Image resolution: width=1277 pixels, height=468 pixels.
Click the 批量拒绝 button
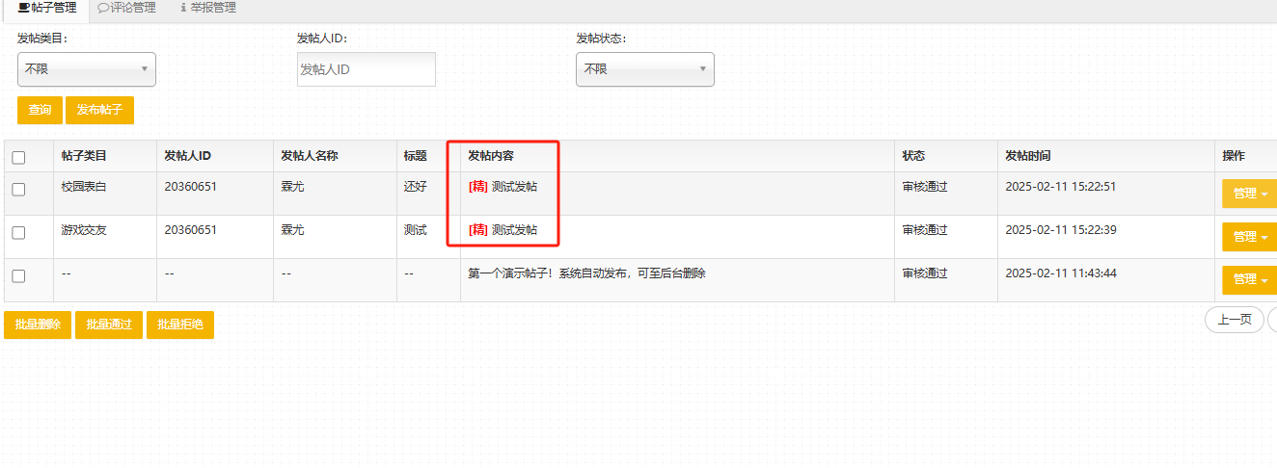click(x=179, y=325)
